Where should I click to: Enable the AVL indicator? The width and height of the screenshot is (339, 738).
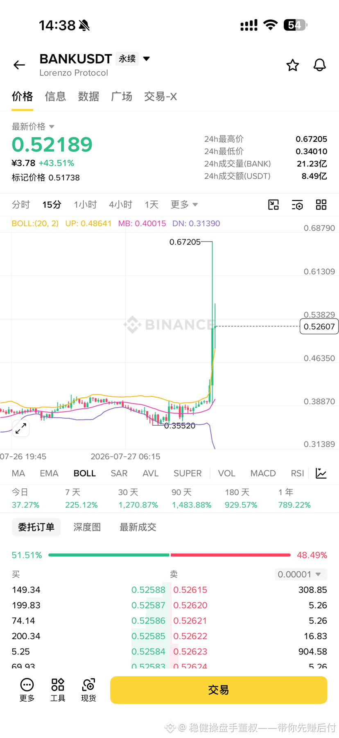tap(151, 474)
